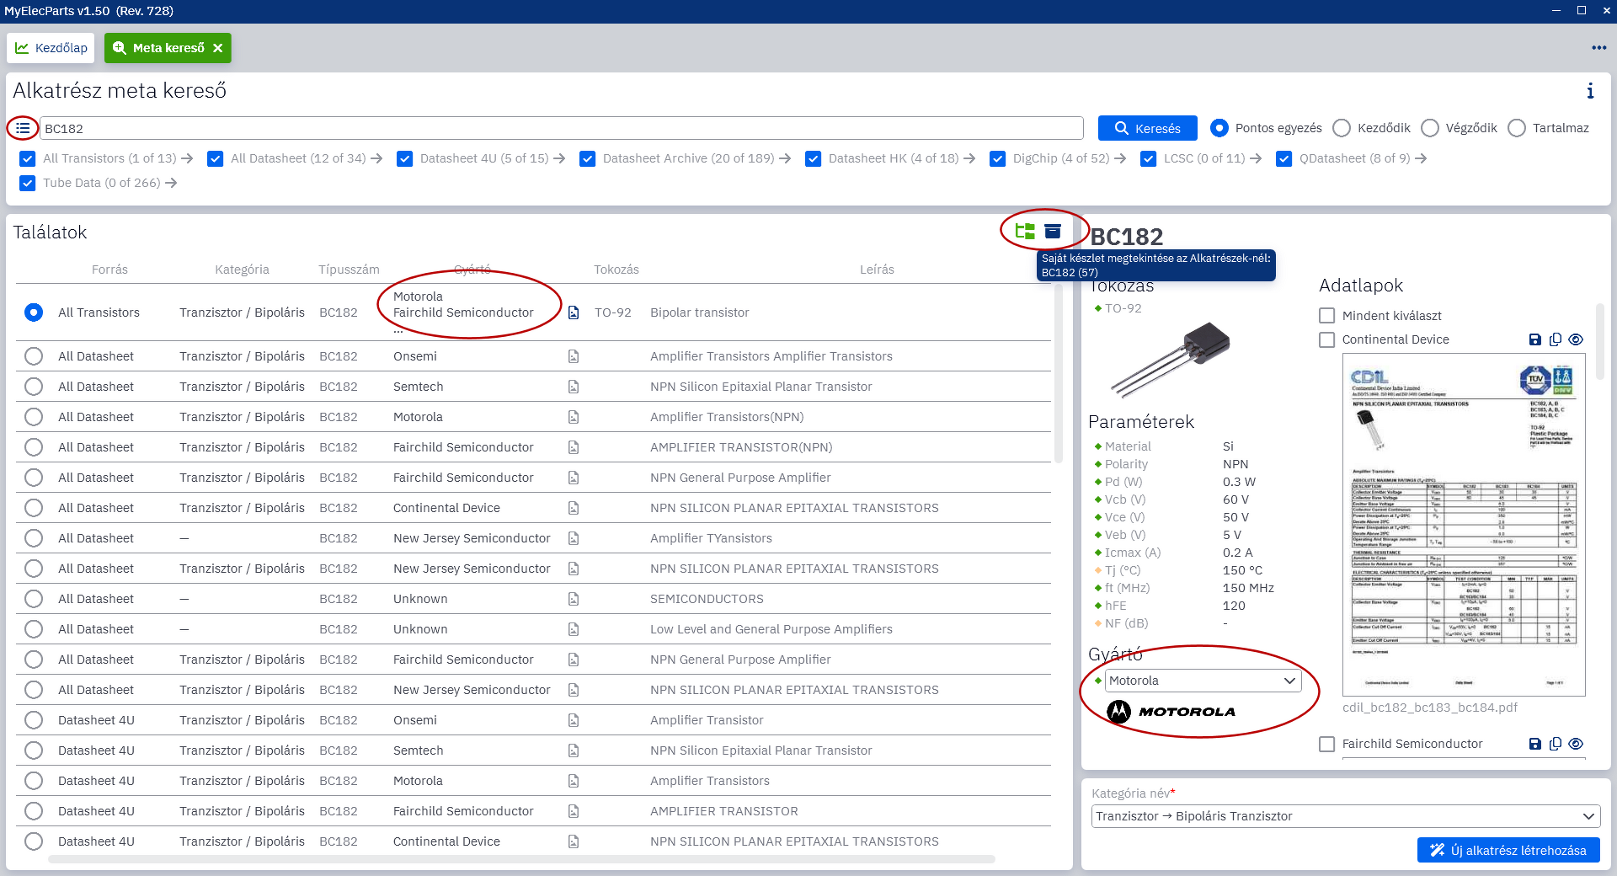This screenshot has height=876, width=1617.
Task: Run the search with Keresés button
Action: pyautogui.click(x=1147, y=128)
